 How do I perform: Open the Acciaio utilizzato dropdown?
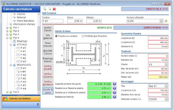pos(161,21)
